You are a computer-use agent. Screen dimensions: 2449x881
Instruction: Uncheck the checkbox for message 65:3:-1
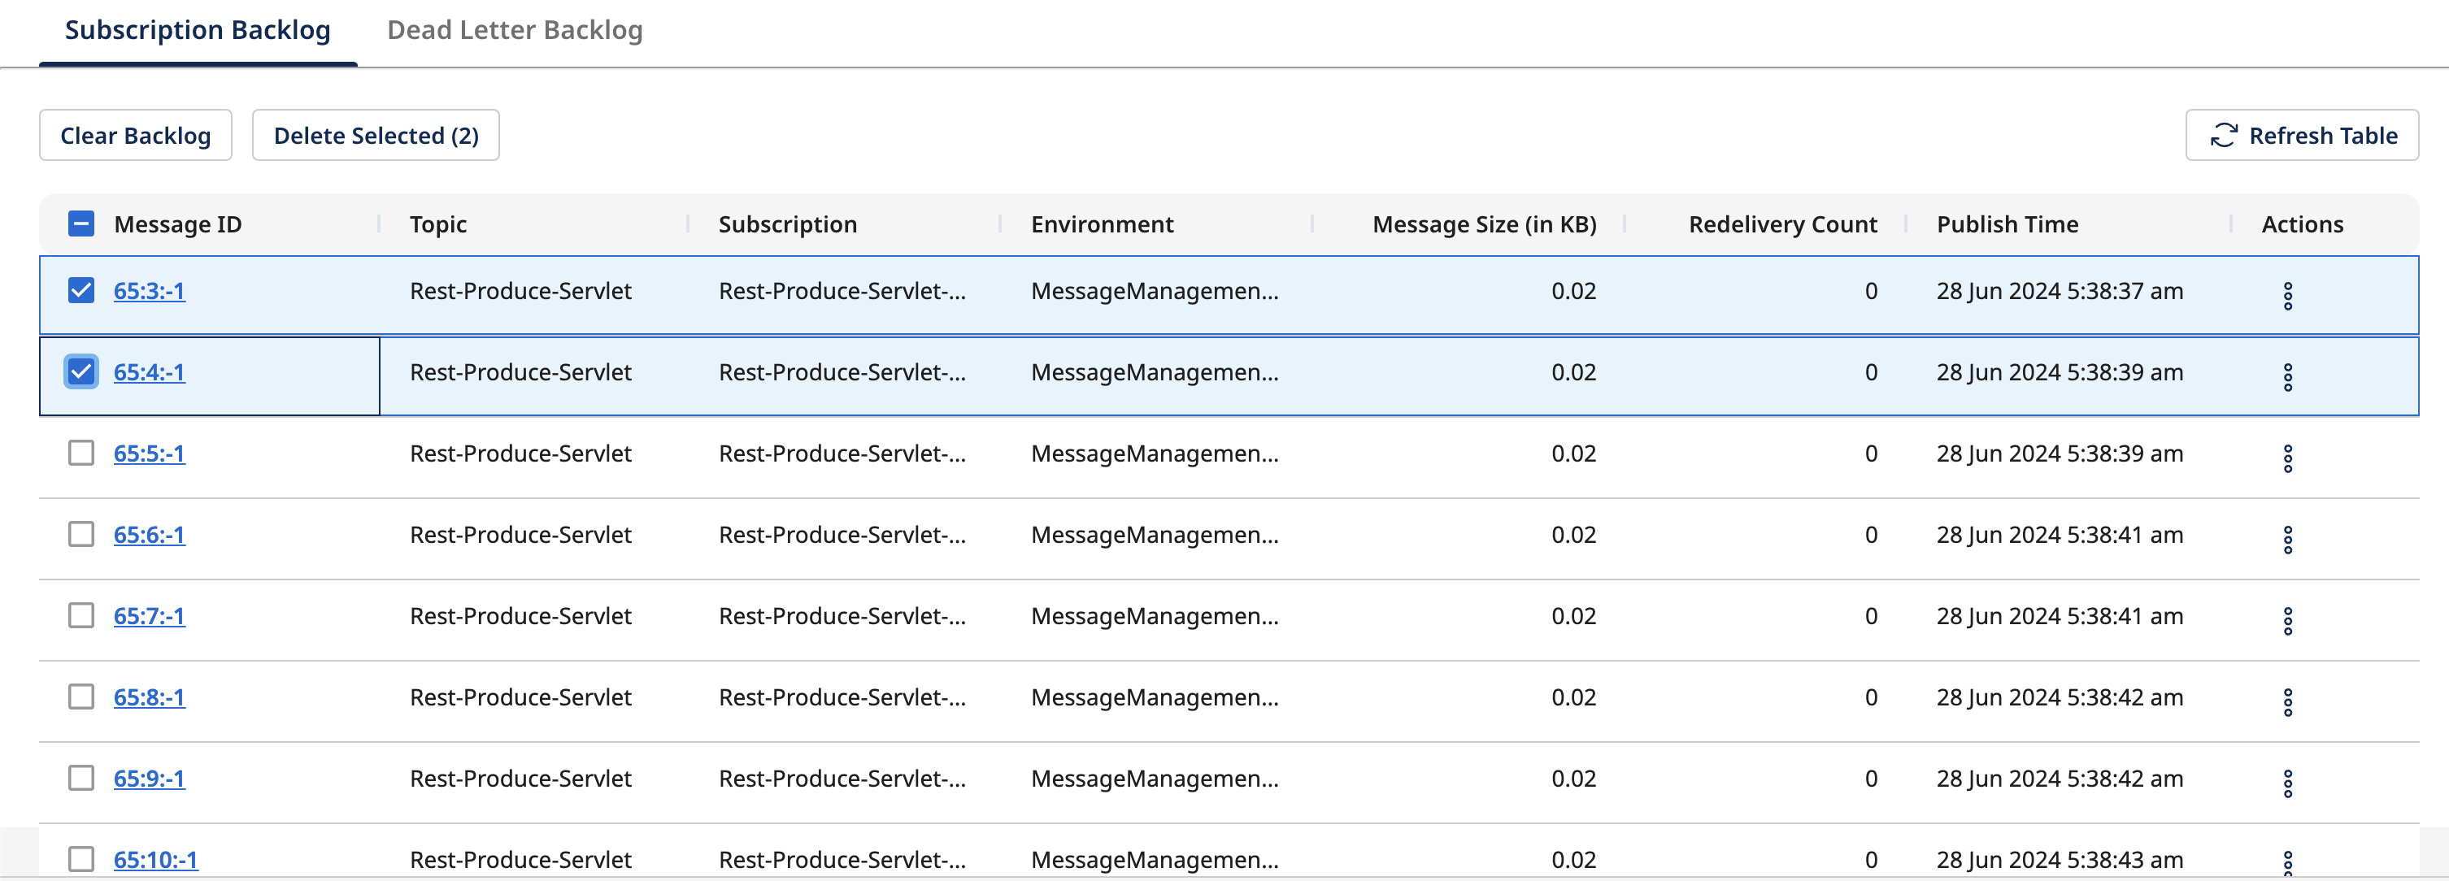pos(82,291)
